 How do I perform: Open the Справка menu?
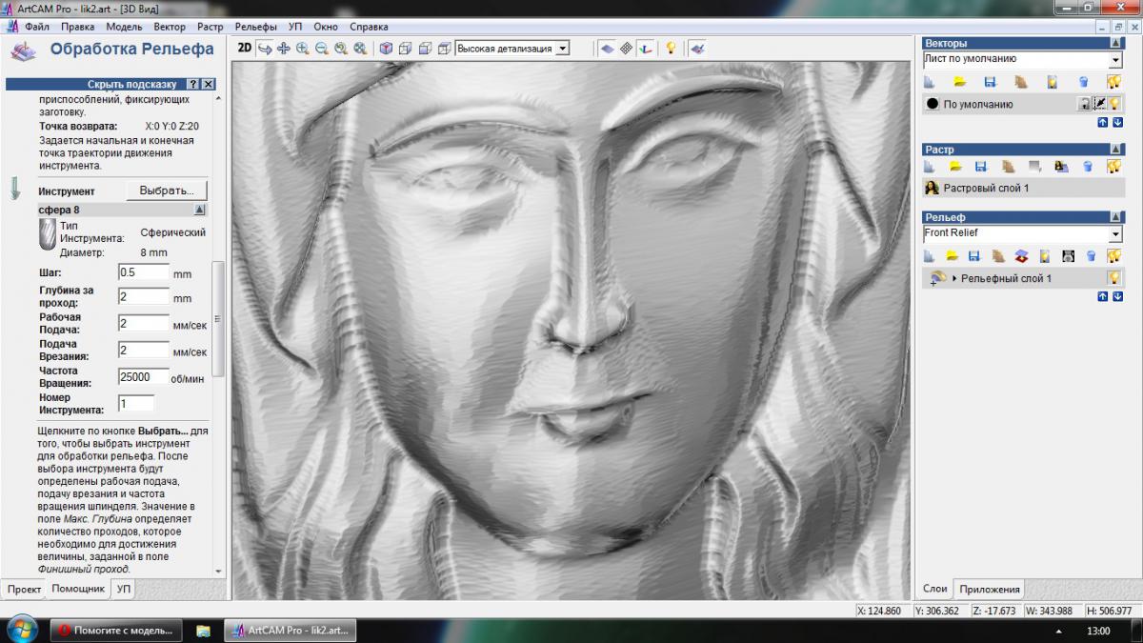click(369, 27)
